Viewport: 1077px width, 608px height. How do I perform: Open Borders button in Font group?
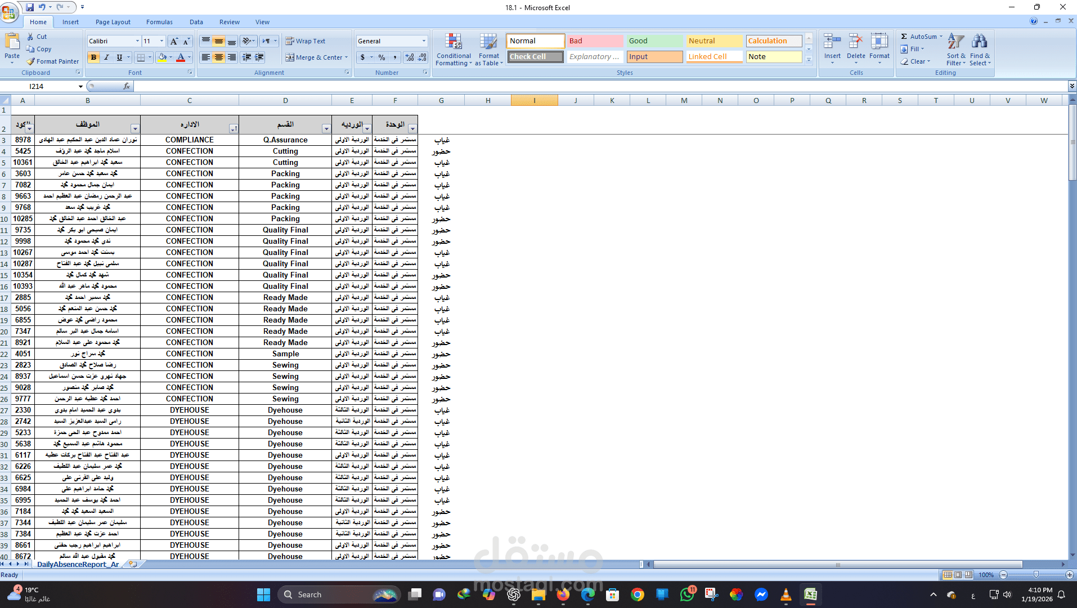click(141, 57)
